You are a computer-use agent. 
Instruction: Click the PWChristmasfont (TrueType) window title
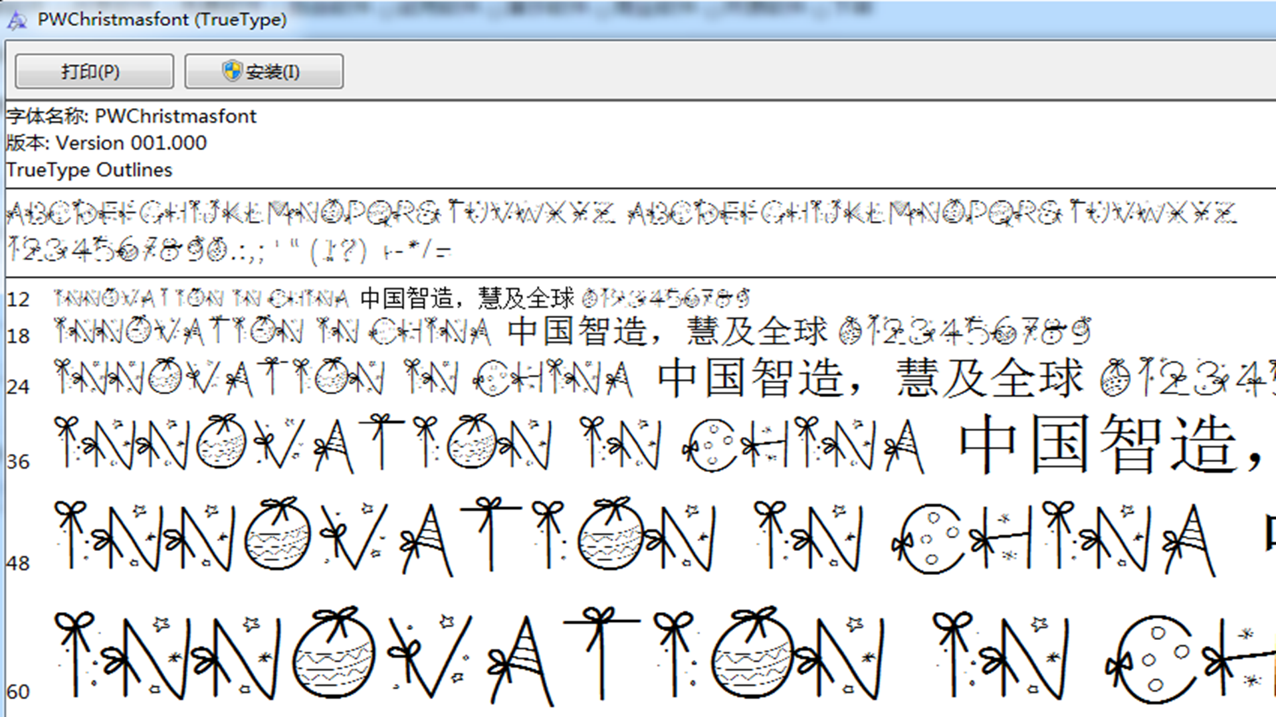point(161,20)
